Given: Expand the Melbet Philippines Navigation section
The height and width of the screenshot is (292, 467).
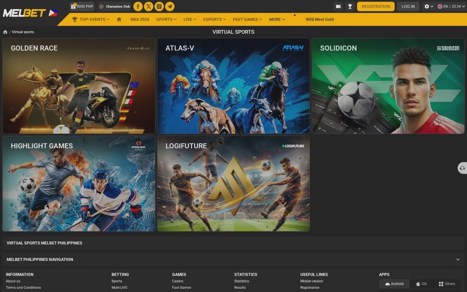Looking at the screenshot, I should pos(233,259).
